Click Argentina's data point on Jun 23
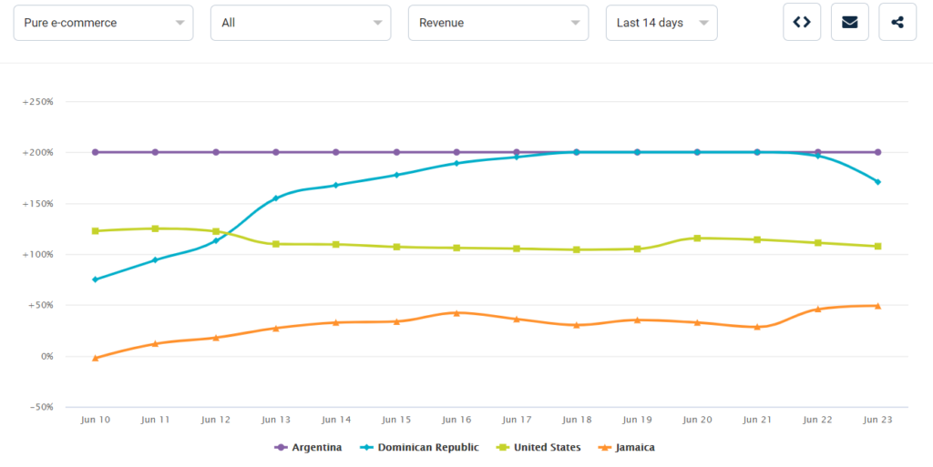Image resolution: width=933 pixels, height=467 pixels. coord(877,152)
